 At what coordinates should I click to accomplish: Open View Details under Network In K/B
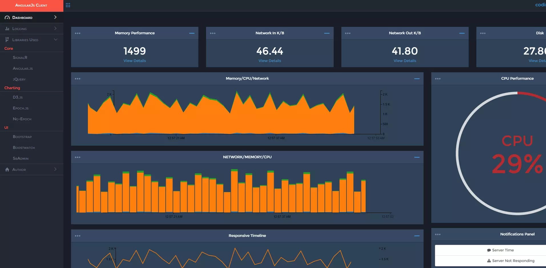269,61
